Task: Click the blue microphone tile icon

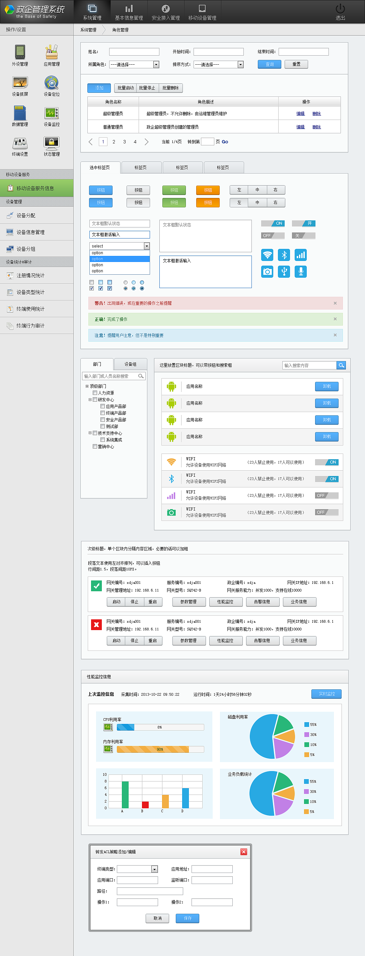Action: click(x=301, y=272)
